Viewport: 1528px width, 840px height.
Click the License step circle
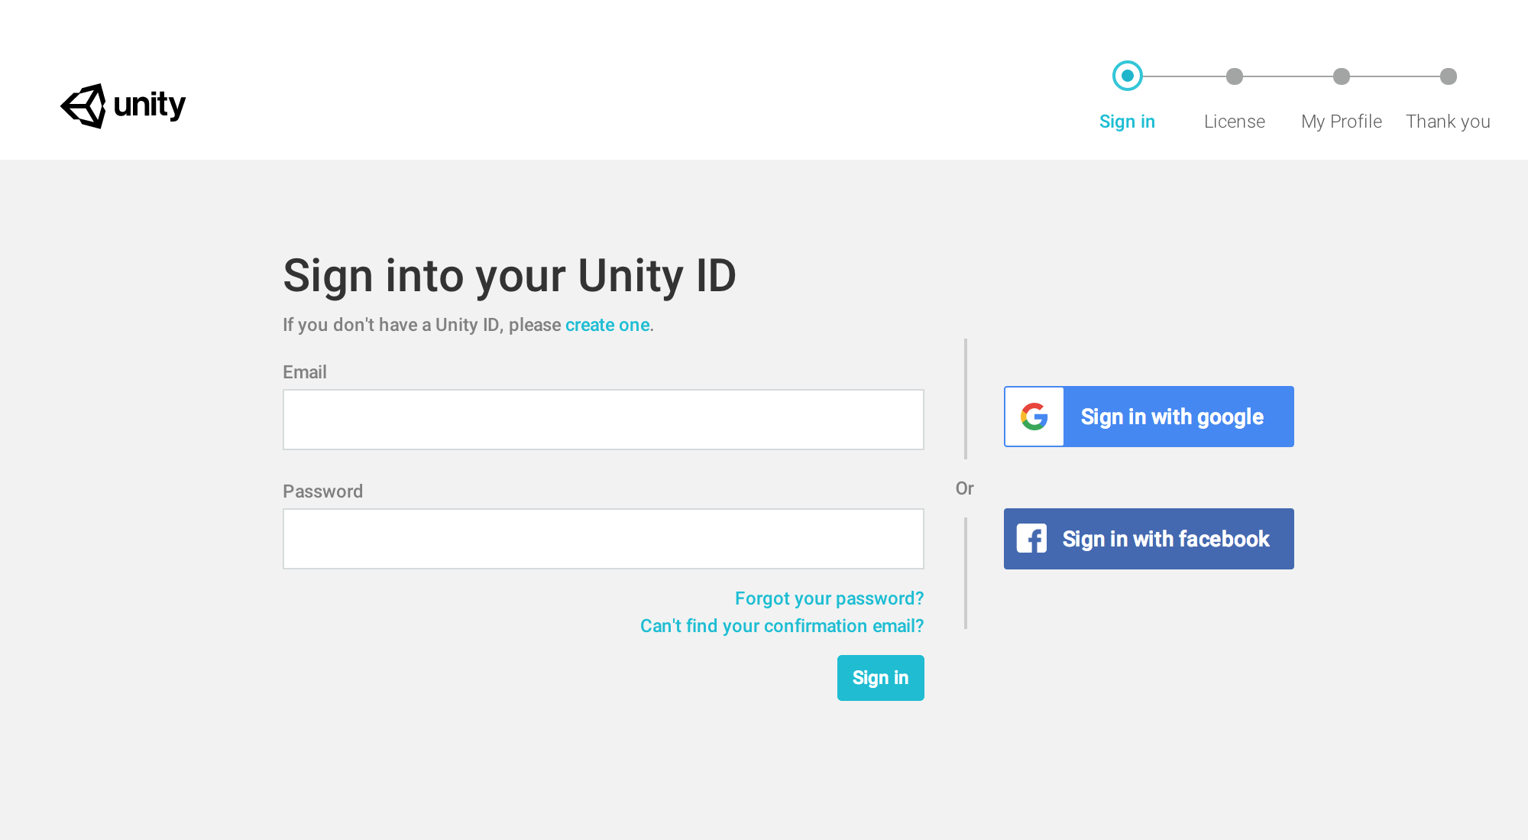1235,76
